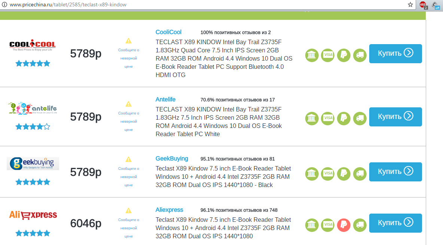Click the PayPal icon in GeekBuying row
Image resolution: width=443 pixels, height=245 pixels.
point(344,174)
